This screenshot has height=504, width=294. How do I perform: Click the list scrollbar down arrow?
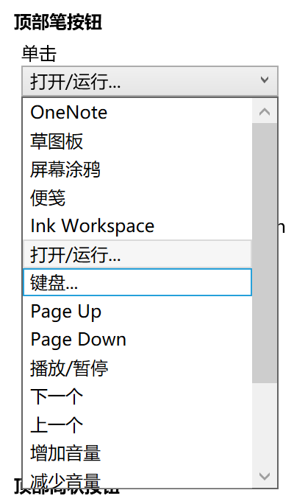tap(265, 476)
